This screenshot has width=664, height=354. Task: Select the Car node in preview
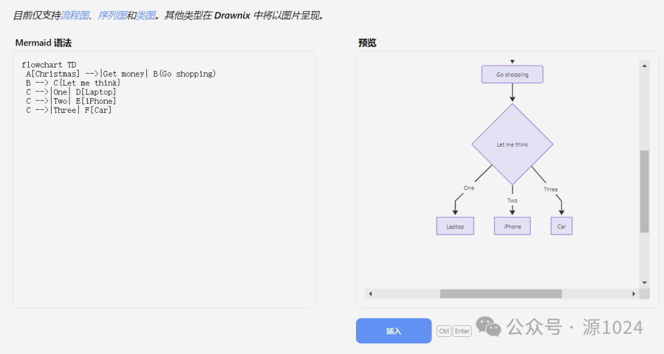click(x=561, y=226)
